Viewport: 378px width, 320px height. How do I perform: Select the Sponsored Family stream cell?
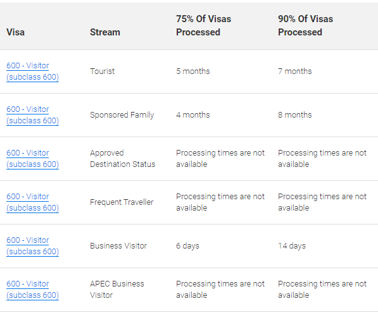[x=122, y=115]
